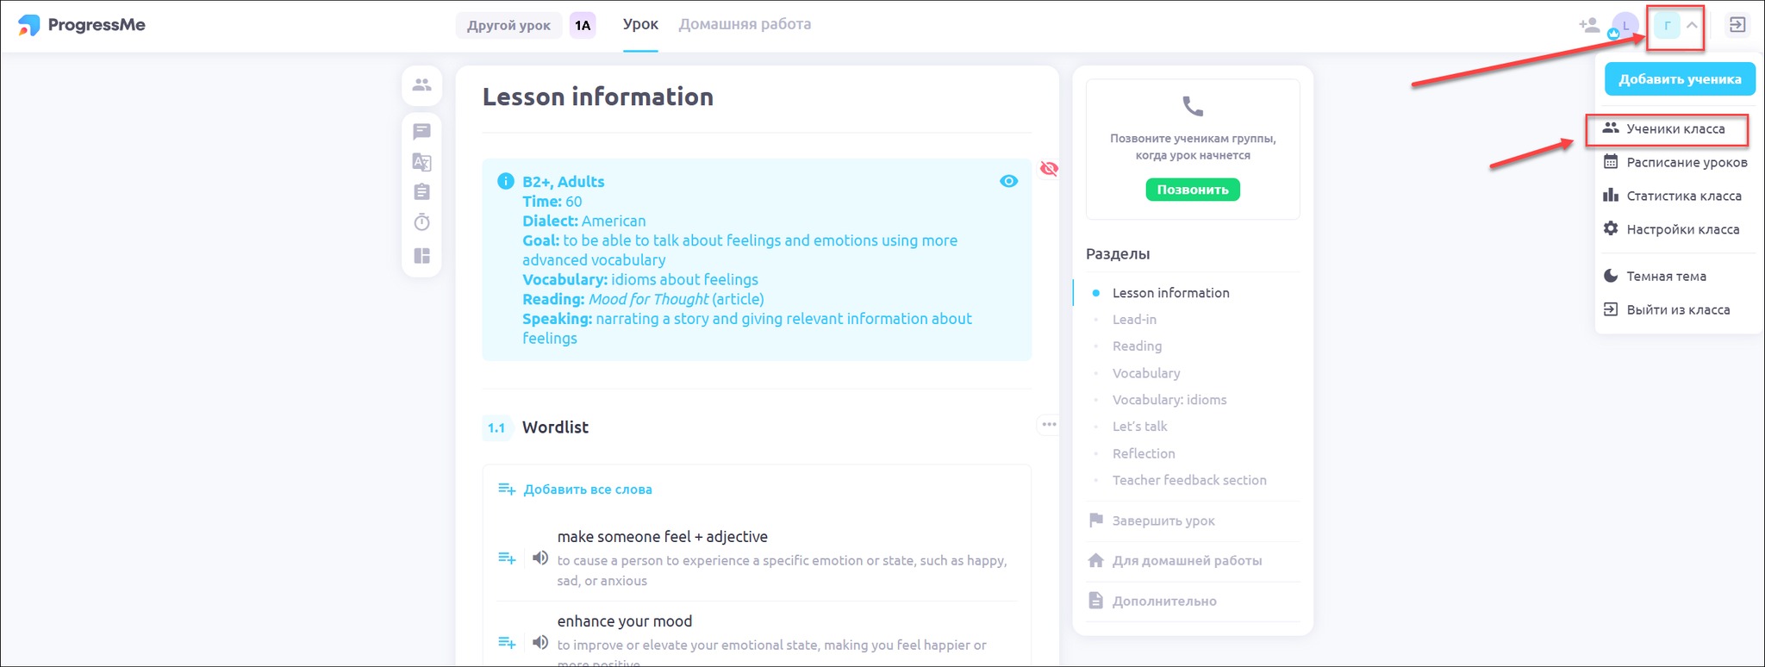1765x667 pixels.
Task: Toggle 'Темная тема' dark theme option
Action: (x=1666, y=276)
